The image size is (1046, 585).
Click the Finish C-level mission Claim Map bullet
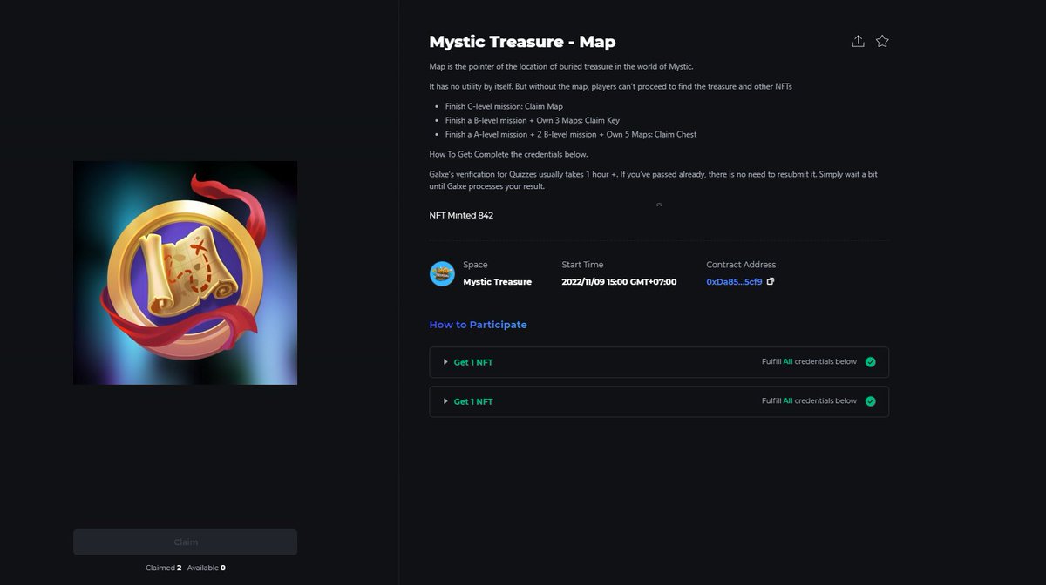point(505,105)
